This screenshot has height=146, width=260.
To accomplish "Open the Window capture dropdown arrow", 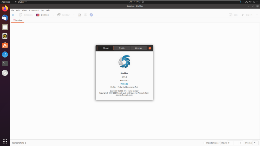I will coord(74,15).
